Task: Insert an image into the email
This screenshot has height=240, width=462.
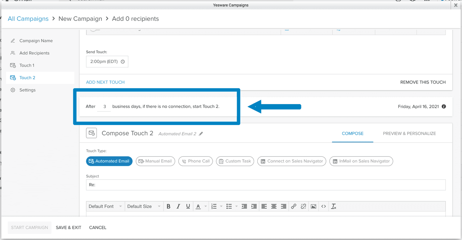Action: tap(314, 206)
